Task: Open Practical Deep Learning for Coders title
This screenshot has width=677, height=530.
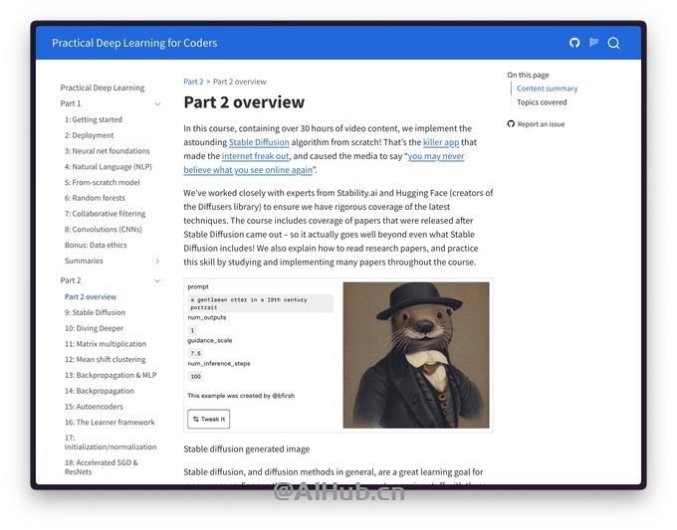Action: pyautogui.click(x=134, y=43)
